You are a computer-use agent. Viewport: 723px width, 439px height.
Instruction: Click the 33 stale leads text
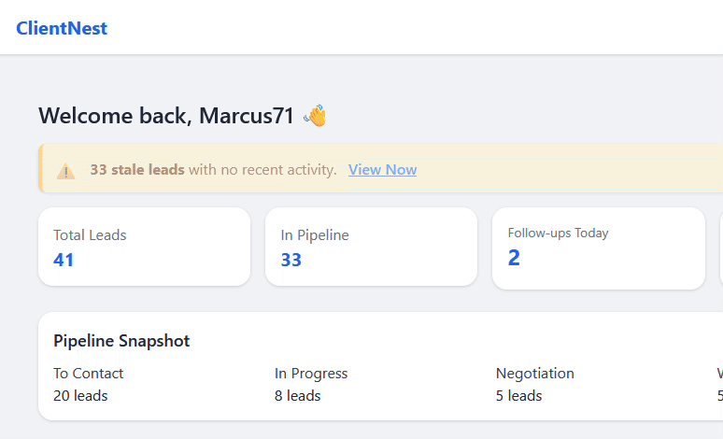pos(137,170)
